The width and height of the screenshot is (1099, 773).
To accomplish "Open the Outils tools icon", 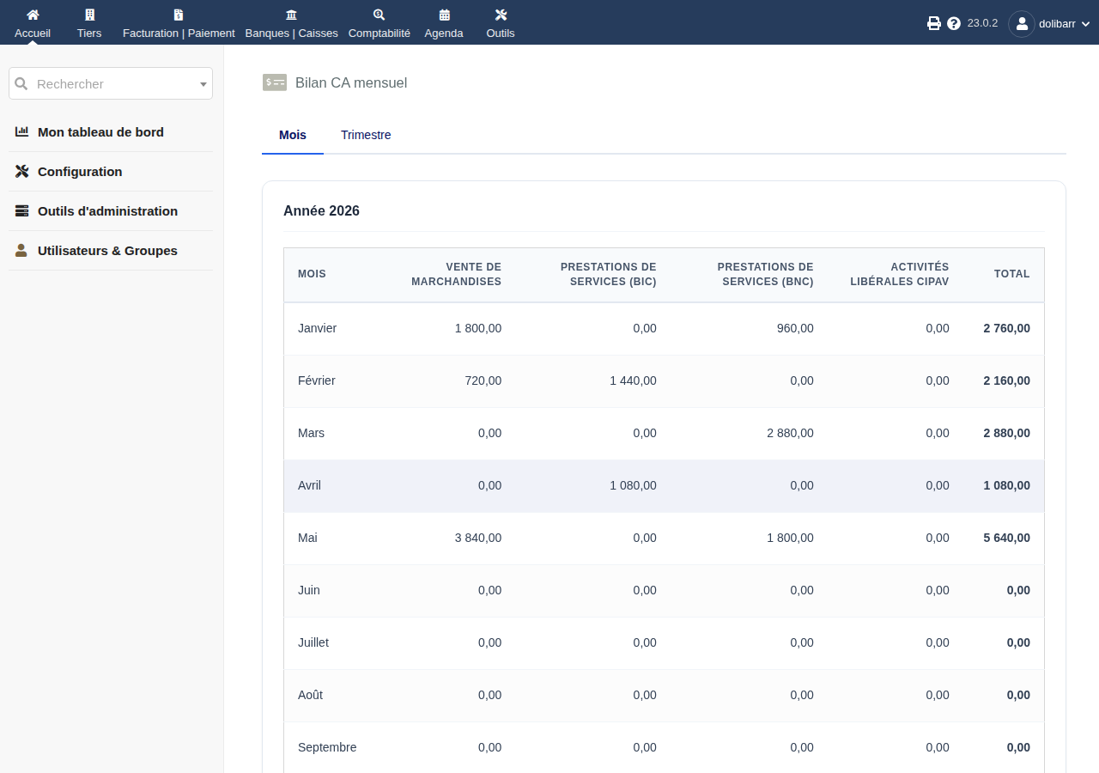I will coord(501,15).
